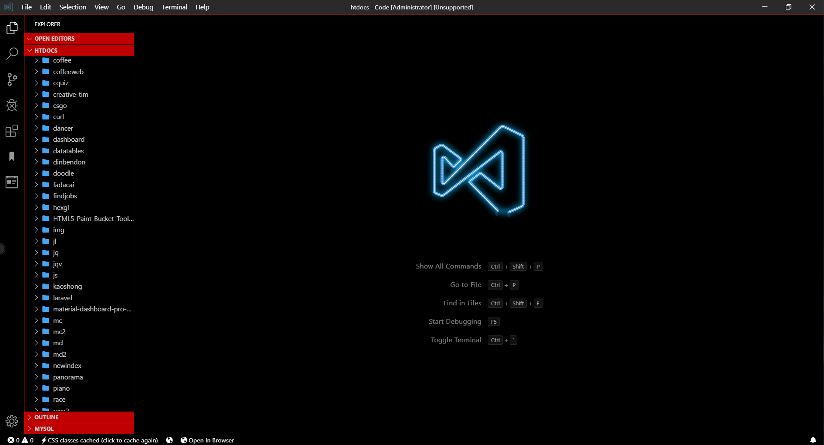Image resolution: width=824 pixels, height=445 pixels.
Task: Select the kaoshong folder
Action: (x=80, y=286)
